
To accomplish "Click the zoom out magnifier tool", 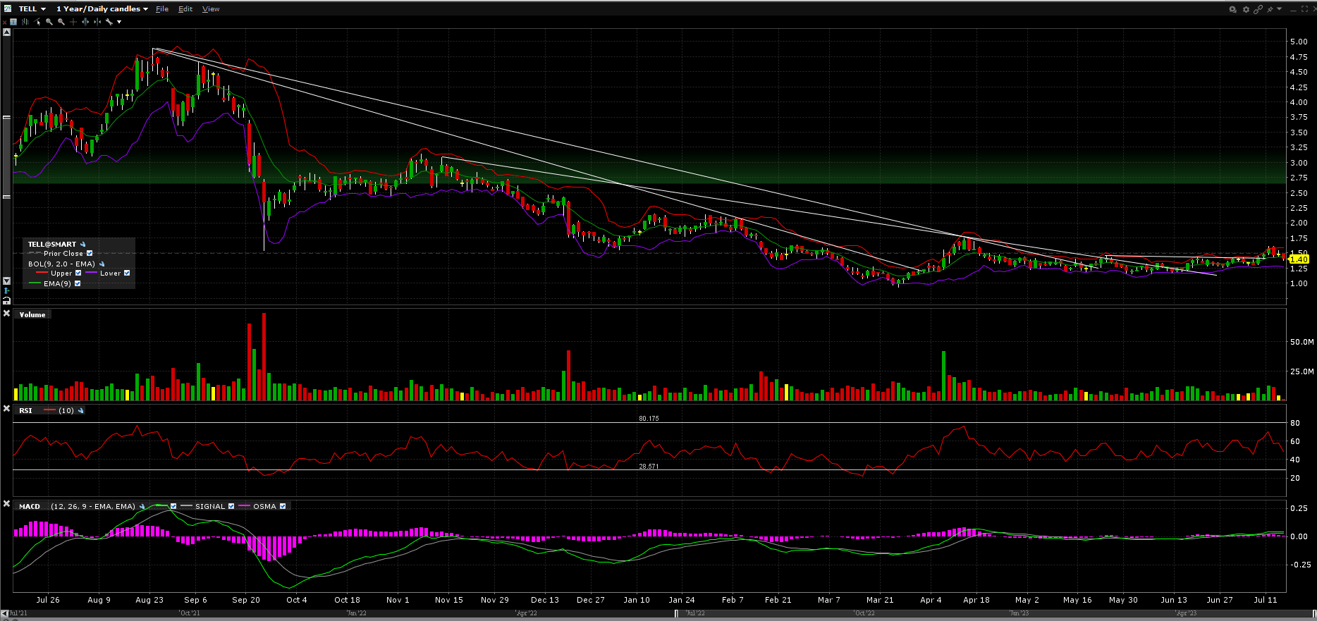I will tap(61, 22).
